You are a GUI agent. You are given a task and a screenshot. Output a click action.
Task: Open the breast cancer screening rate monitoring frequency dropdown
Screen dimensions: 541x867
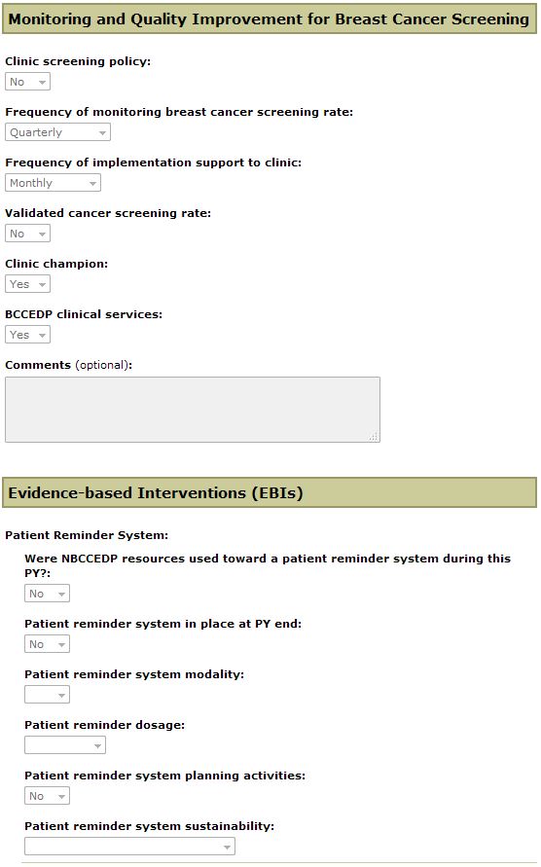coord(57,132)
